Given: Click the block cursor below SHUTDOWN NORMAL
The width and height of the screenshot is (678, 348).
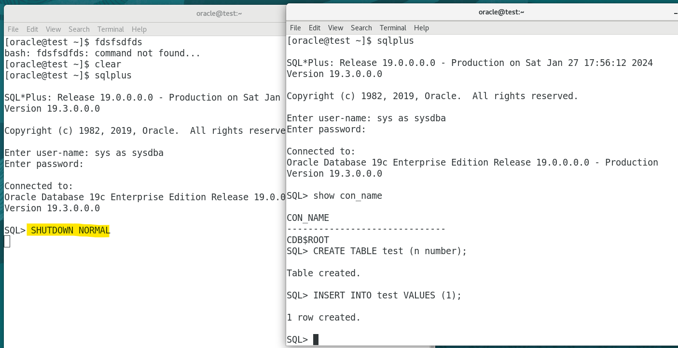Looking at the screenshot, I should point(7,242).
